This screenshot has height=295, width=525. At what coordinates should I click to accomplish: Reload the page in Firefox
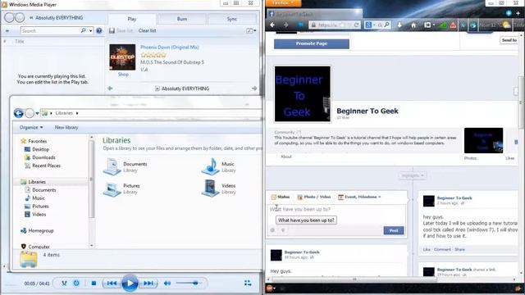(357, 25)
